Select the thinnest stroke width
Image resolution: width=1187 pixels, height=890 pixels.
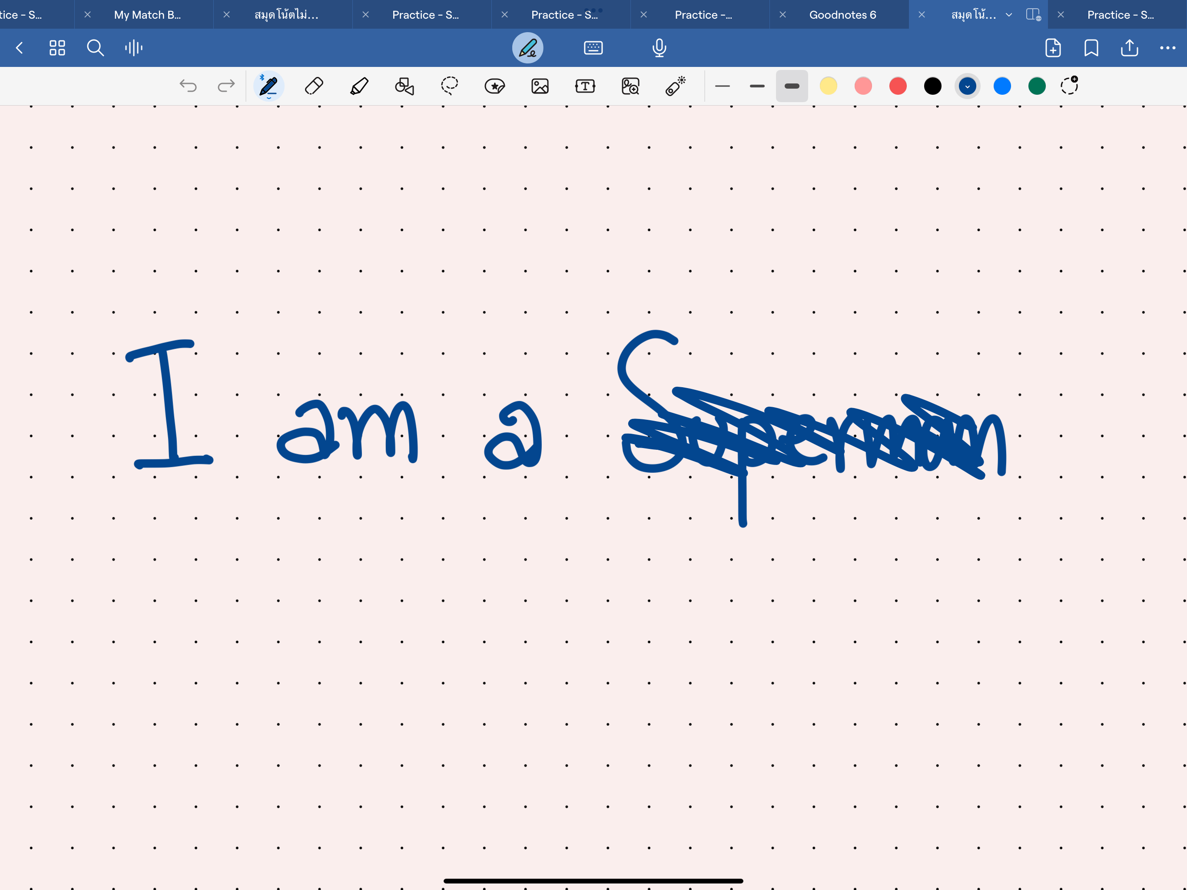(x=722, y=86)
